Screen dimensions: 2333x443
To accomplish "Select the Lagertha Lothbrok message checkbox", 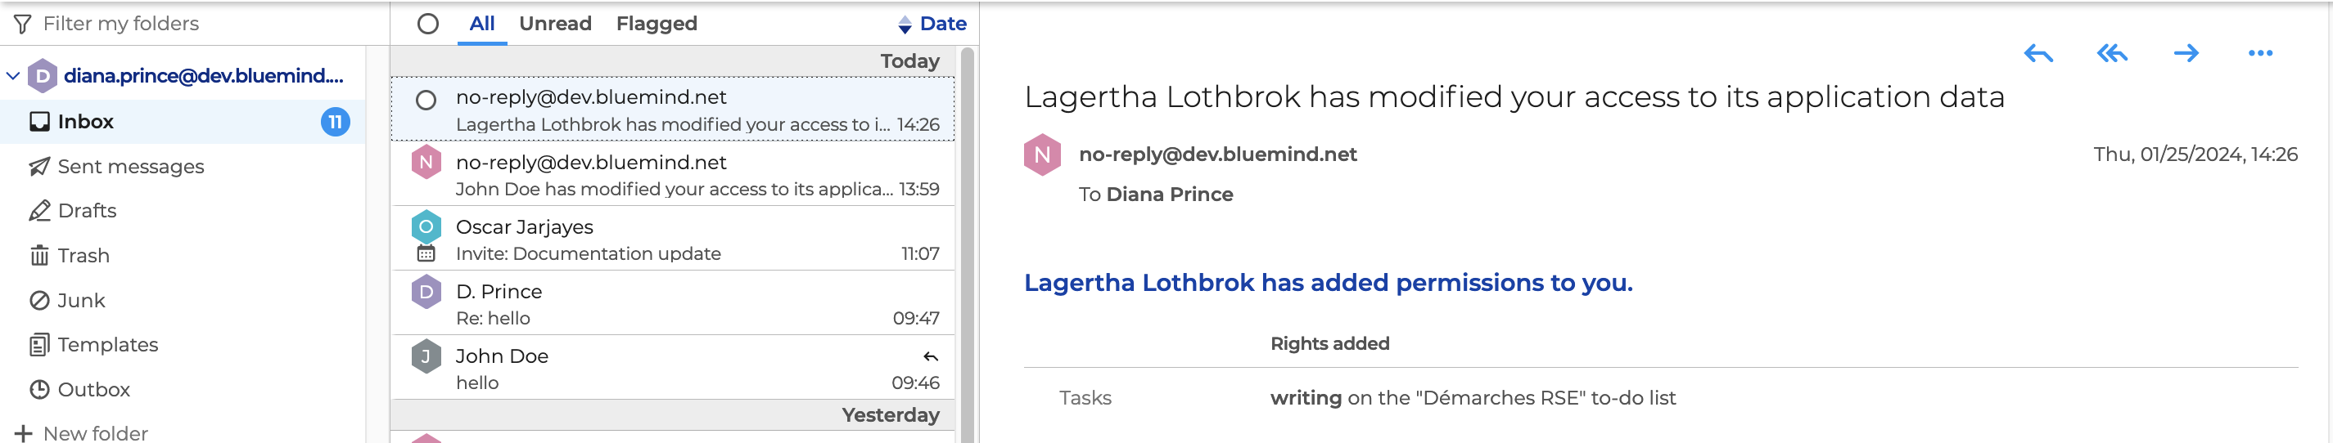I will (x=426, y=101).
